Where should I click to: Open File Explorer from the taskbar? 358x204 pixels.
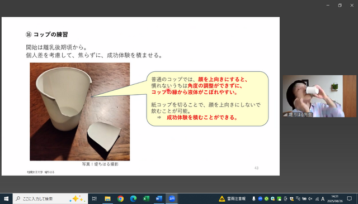107,198
